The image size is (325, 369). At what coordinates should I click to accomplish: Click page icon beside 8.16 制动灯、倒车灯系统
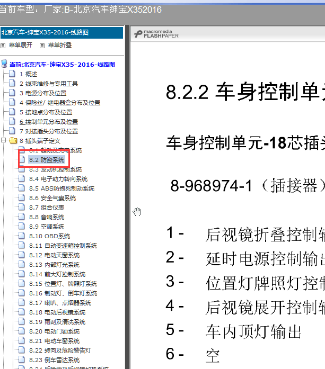coord(22,293)
